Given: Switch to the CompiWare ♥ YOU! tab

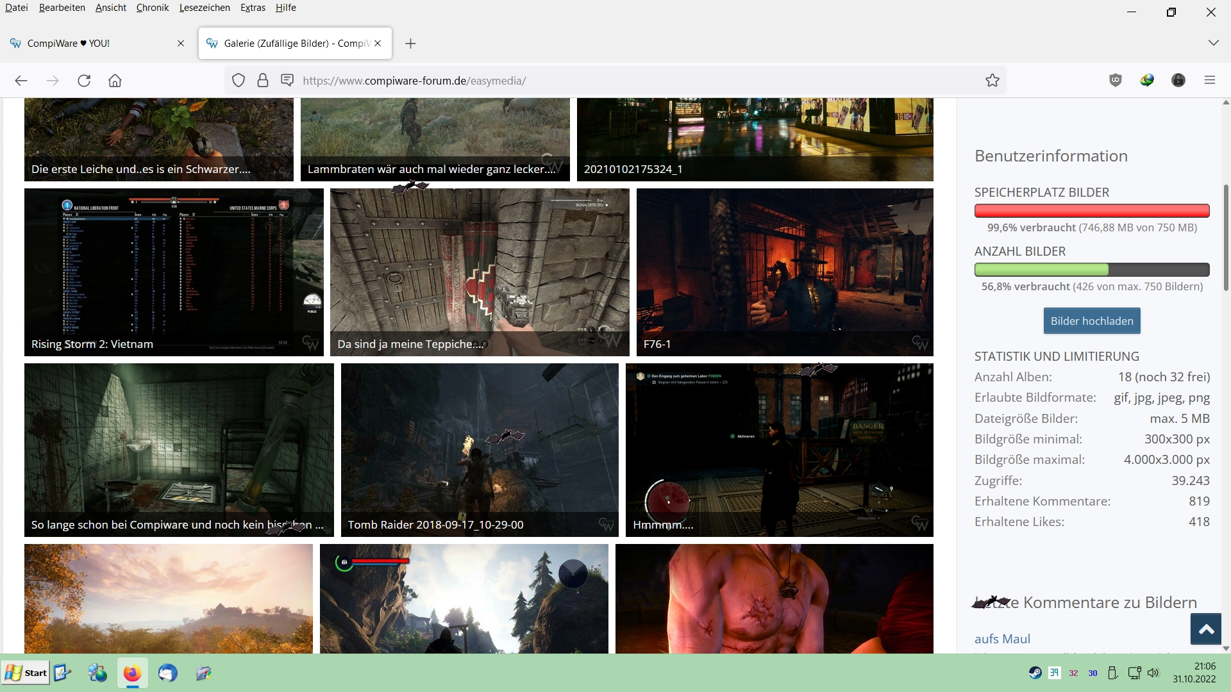Looking at the screenshot, I should pyautogui.click(x=97, y=44).
